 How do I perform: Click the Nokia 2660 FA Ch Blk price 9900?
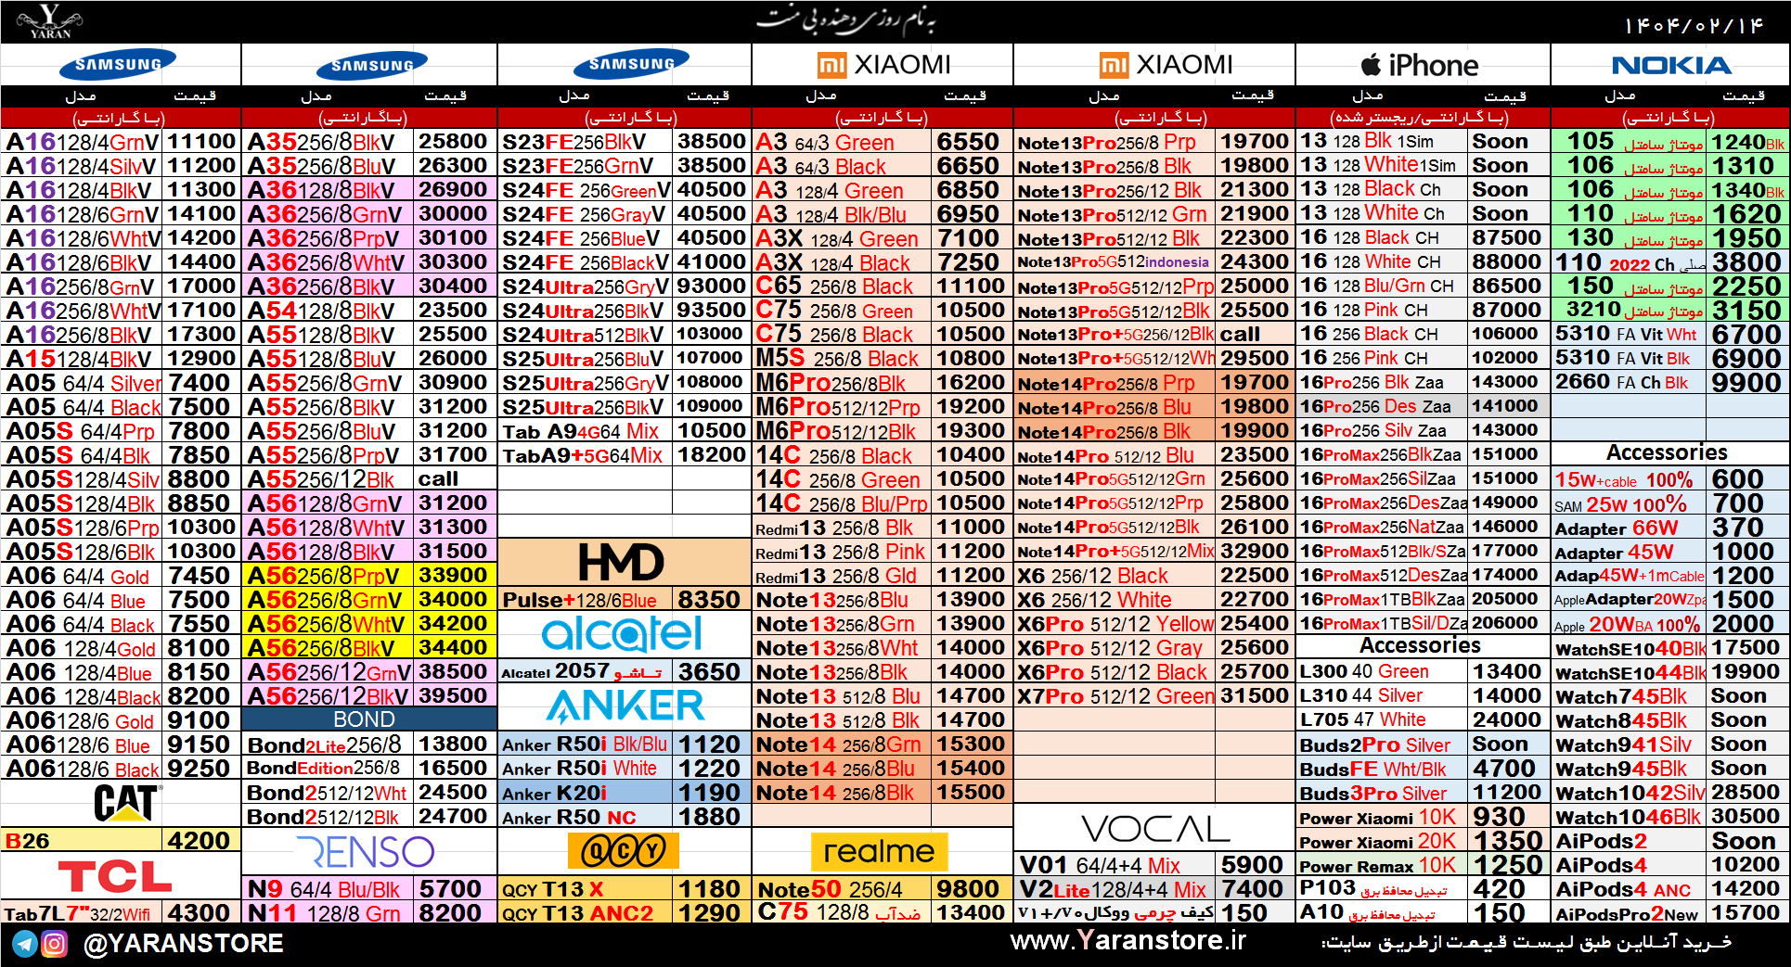[1747, 382]
